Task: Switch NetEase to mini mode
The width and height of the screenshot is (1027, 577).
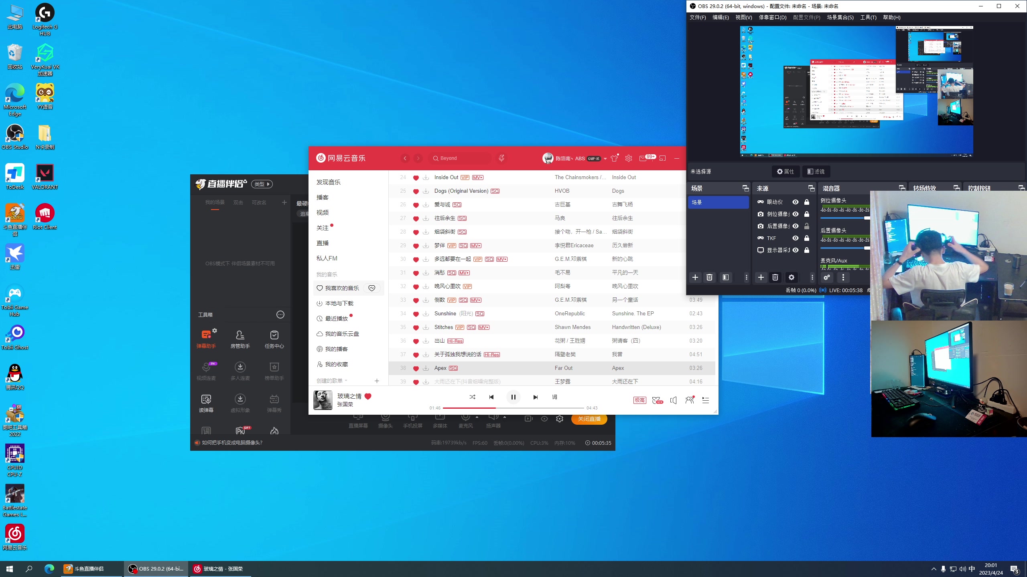Action: click(662, 158)
